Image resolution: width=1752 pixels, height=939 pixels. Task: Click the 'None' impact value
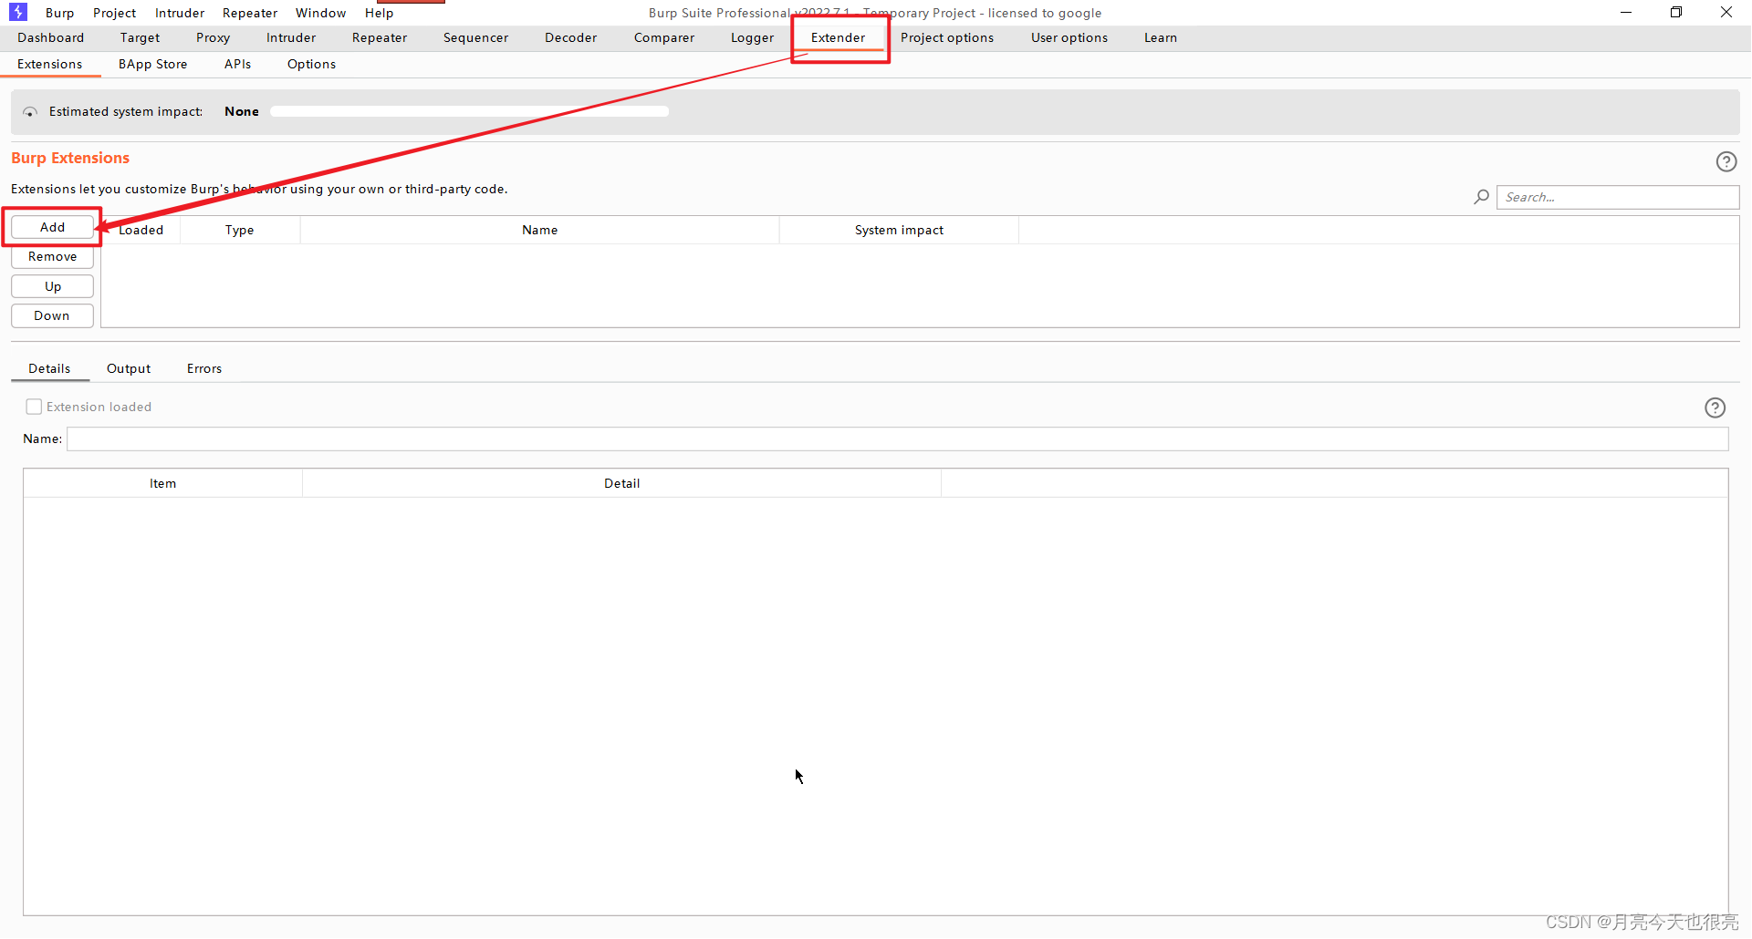click(242, 111)
